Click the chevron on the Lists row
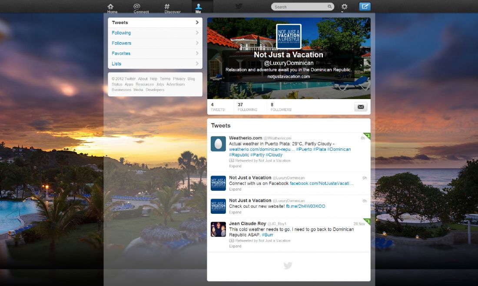 (x=197, y=63)
